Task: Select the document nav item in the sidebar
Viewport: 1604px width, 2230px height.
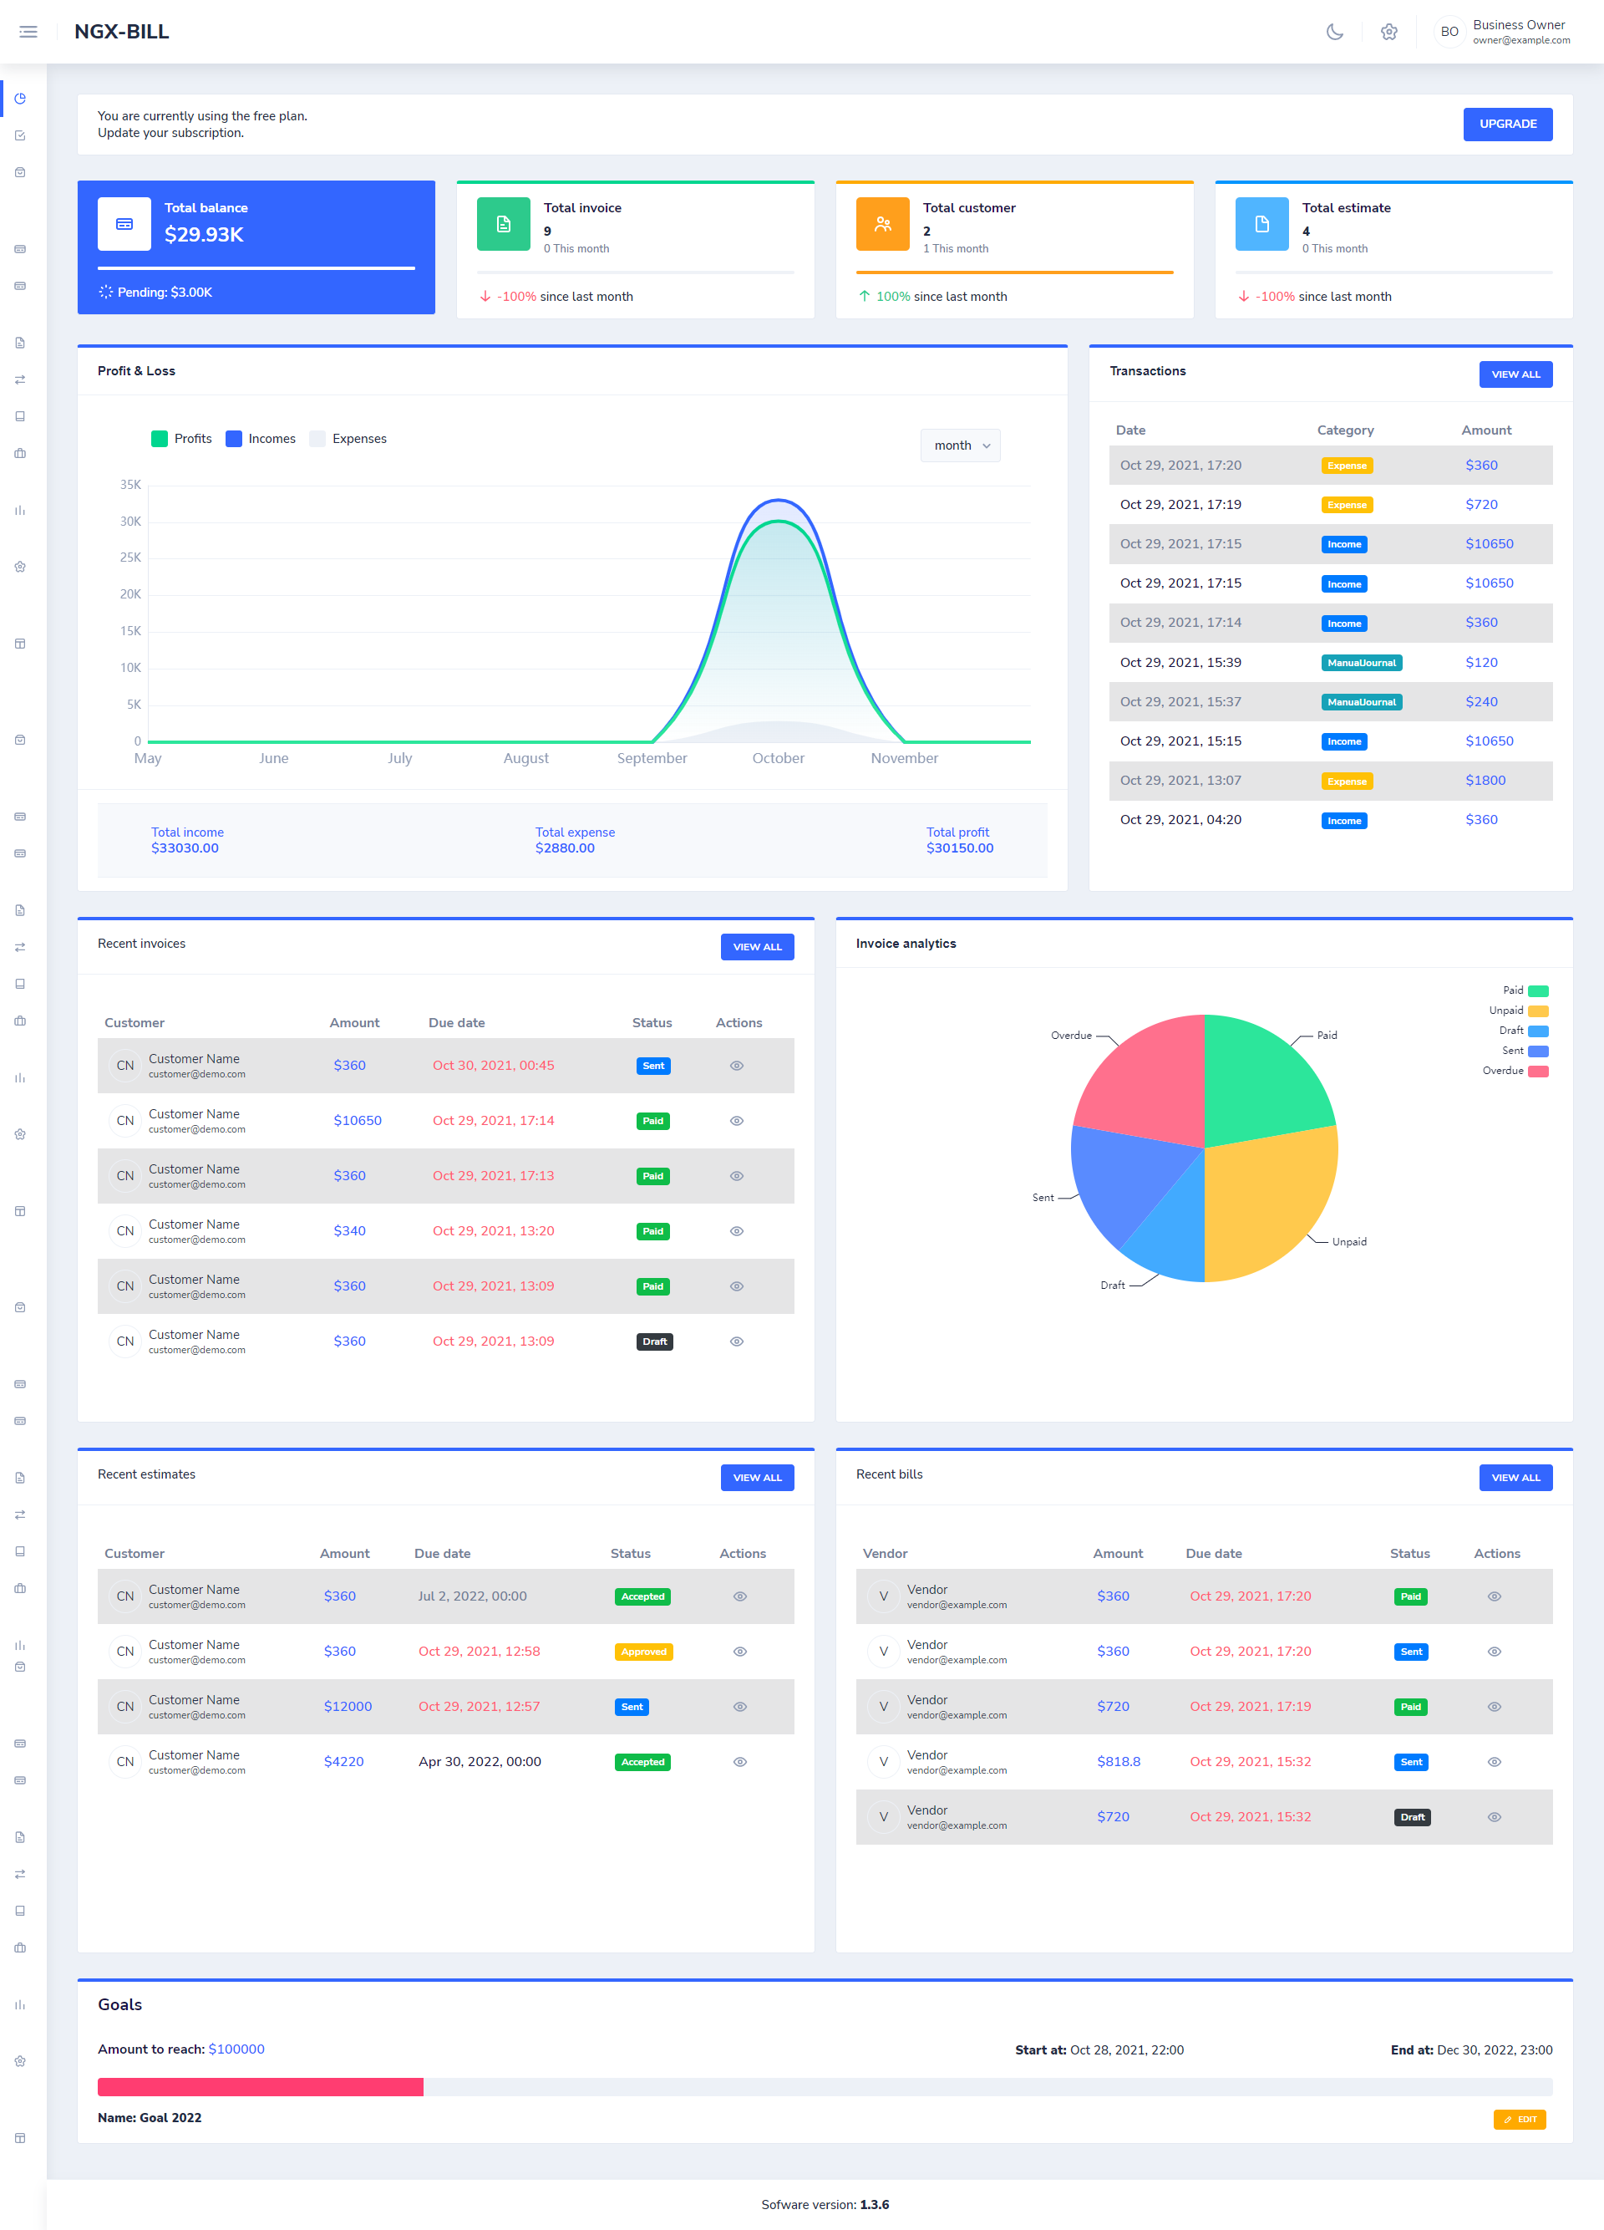Action: (20, 342)
